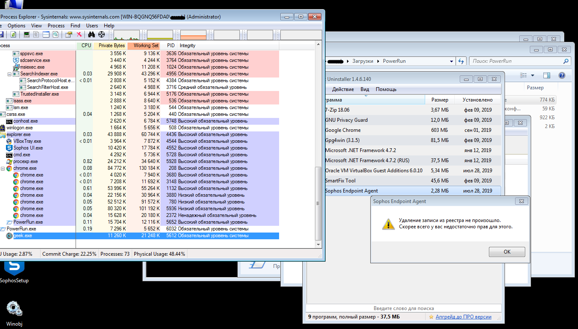Screen dimensions: 578x329
Task: Collapse the SearchIndexer.exe tree node
Action: coord(9,74)
